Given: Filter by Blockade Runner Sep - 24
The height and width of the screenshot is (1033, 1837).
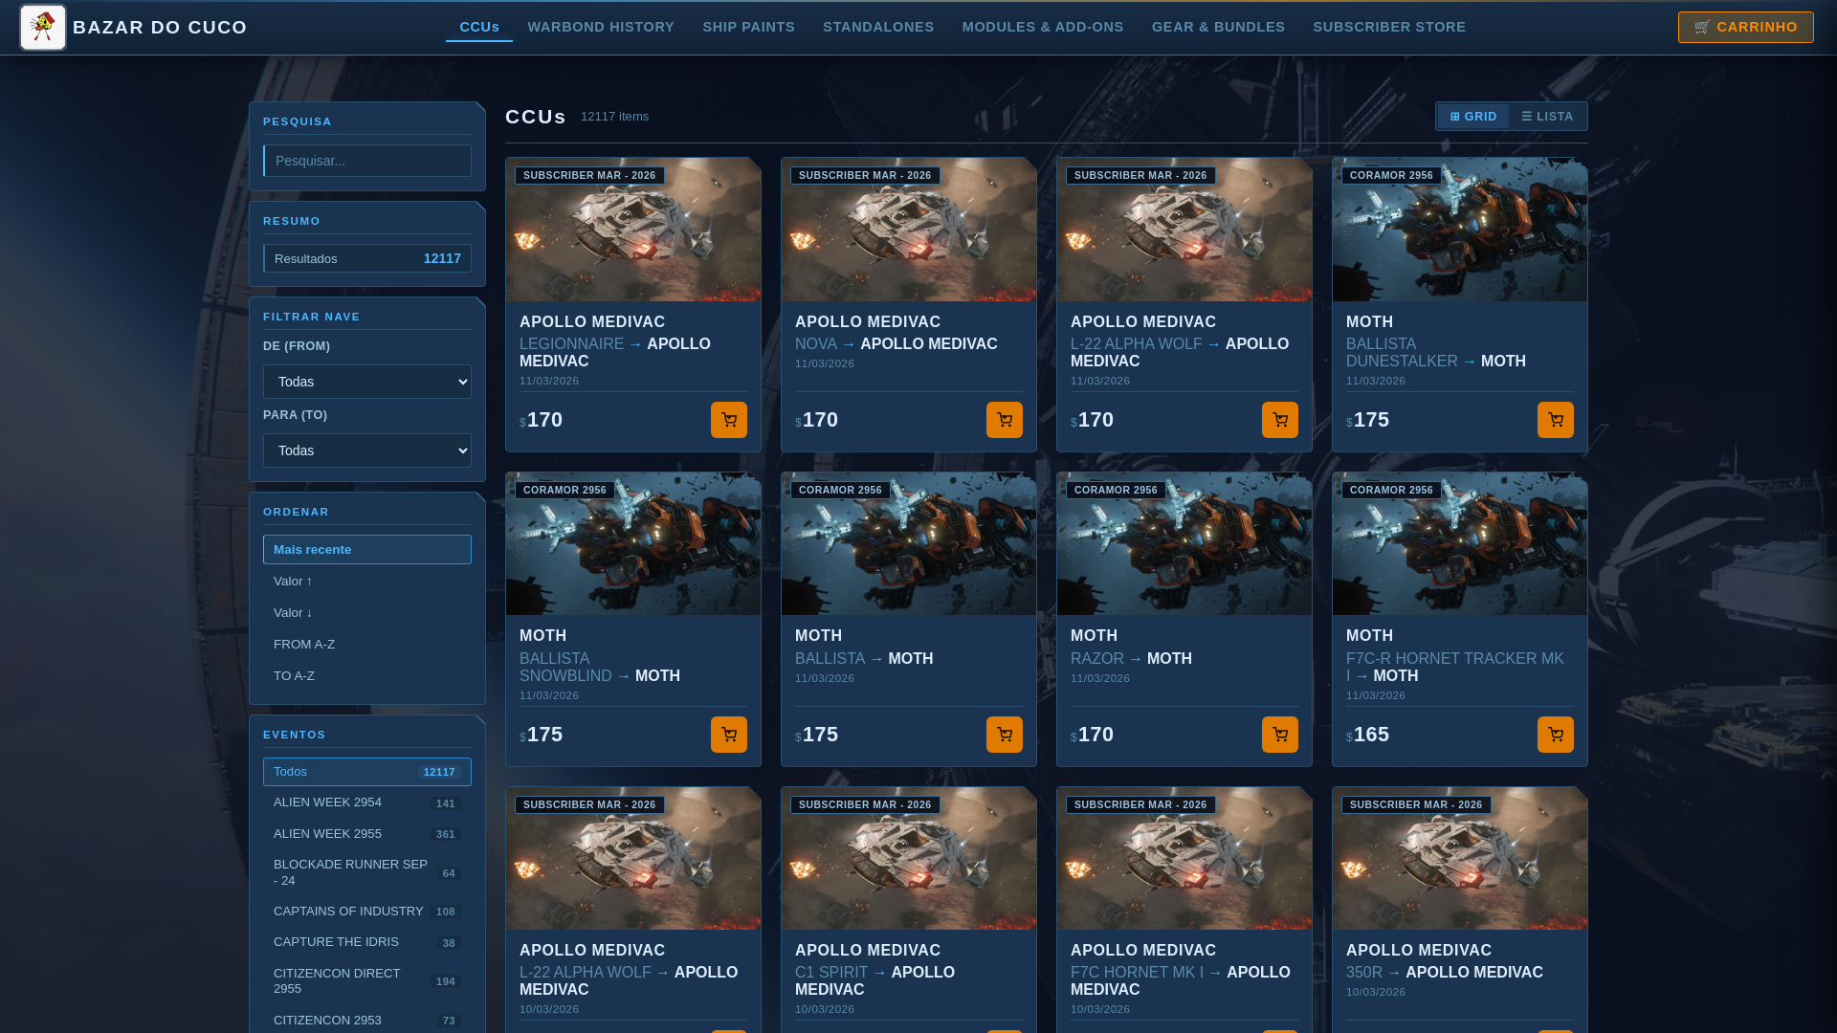Looking at the screenshot, I should pyautogui.click(x=367, y=872).
